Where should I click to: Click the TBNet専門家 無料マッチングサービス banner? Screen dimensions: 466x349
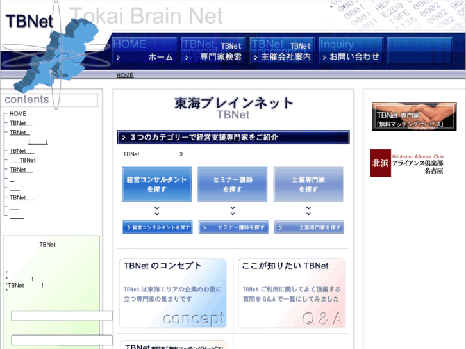click(414, 117)
